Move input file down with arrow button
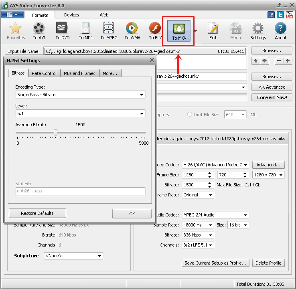Image resolution: width=296 pixels, height=289 pixels. pyautogui.click(x=264, y=61)
